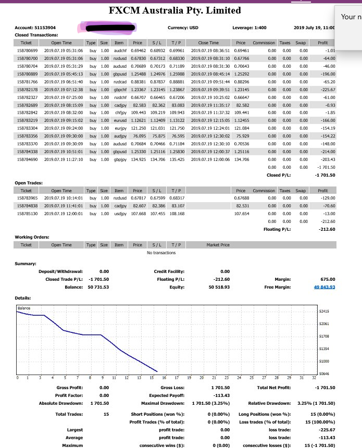
Task: Click the Expected Payoff value -113.43
Action: 221,395
